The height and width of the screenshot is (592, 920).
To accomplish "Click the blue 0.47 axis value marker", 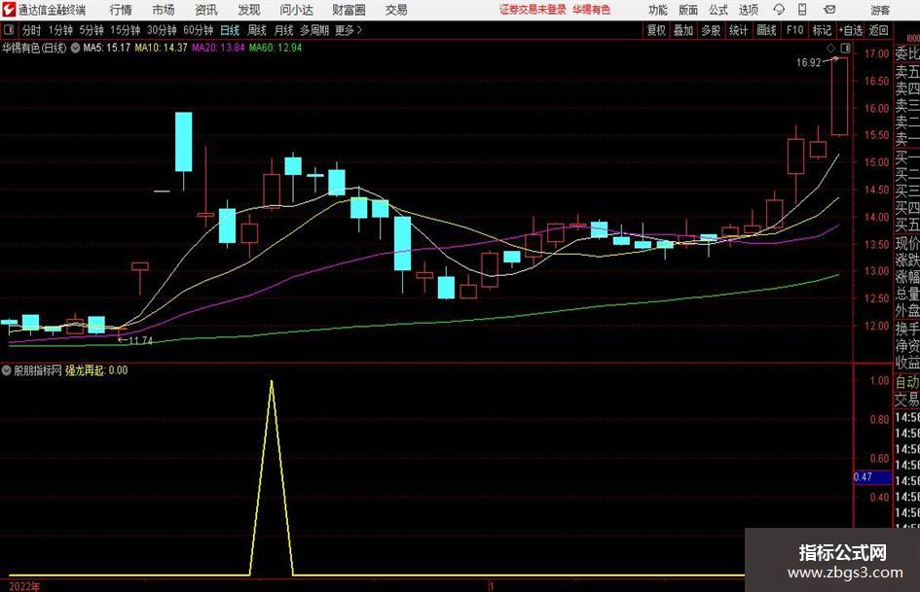I will (x=872, y=477).
